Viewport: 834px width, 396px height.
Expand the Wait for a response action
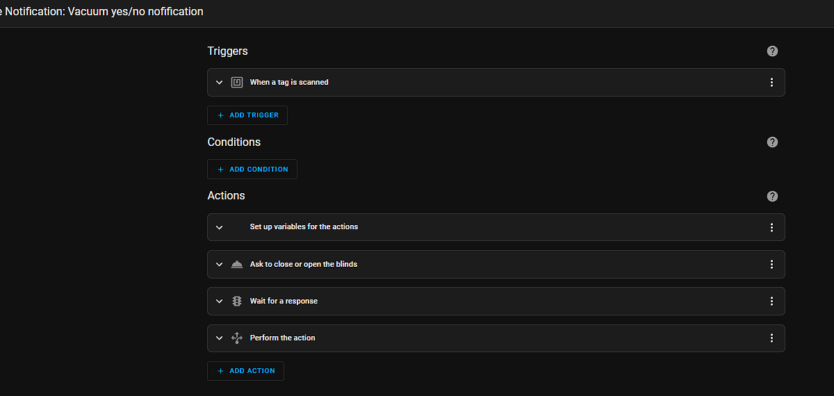(219, 301)
